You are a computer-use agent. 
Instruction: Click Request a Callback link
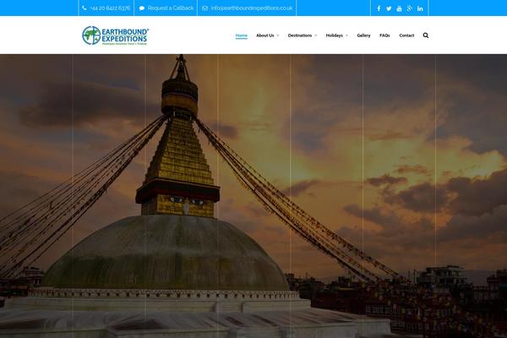pos(171,8)
